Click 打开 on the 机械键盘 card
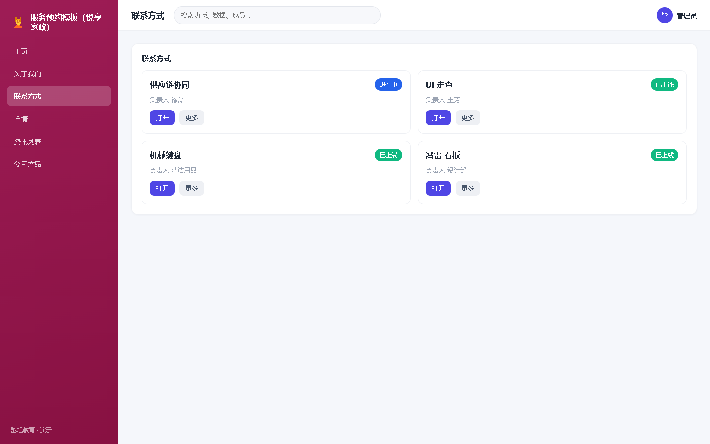 (162, 188)
